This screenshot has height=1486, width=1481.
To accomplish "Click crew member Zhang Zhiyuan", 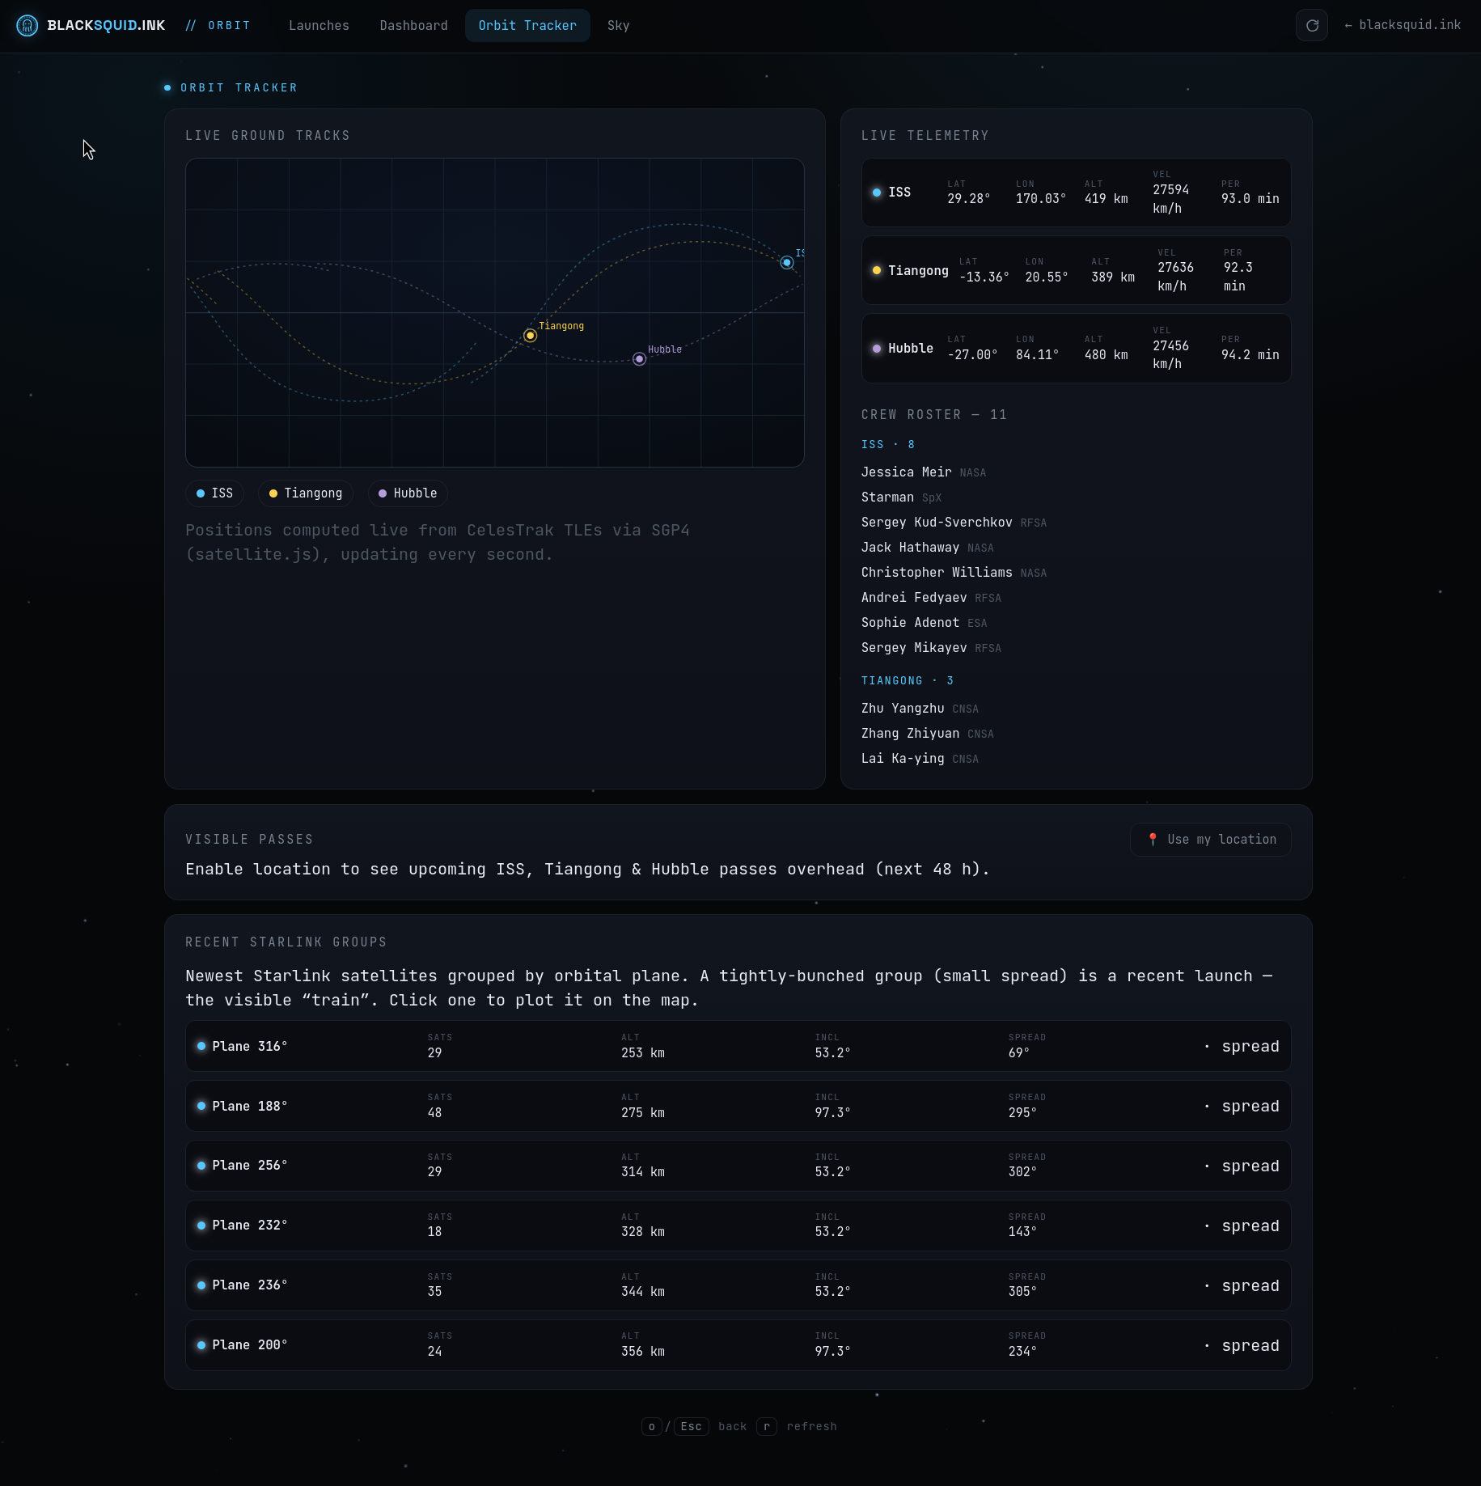I will [910, 734].
